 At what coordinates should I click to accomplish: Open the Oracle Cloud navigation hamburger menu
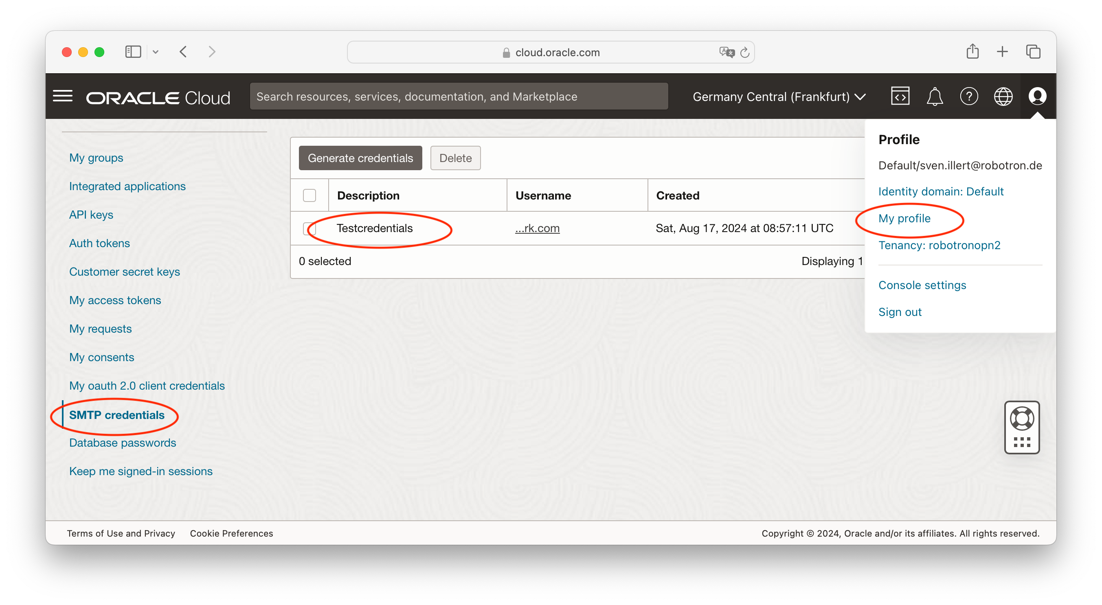click(x=62, y=96)
